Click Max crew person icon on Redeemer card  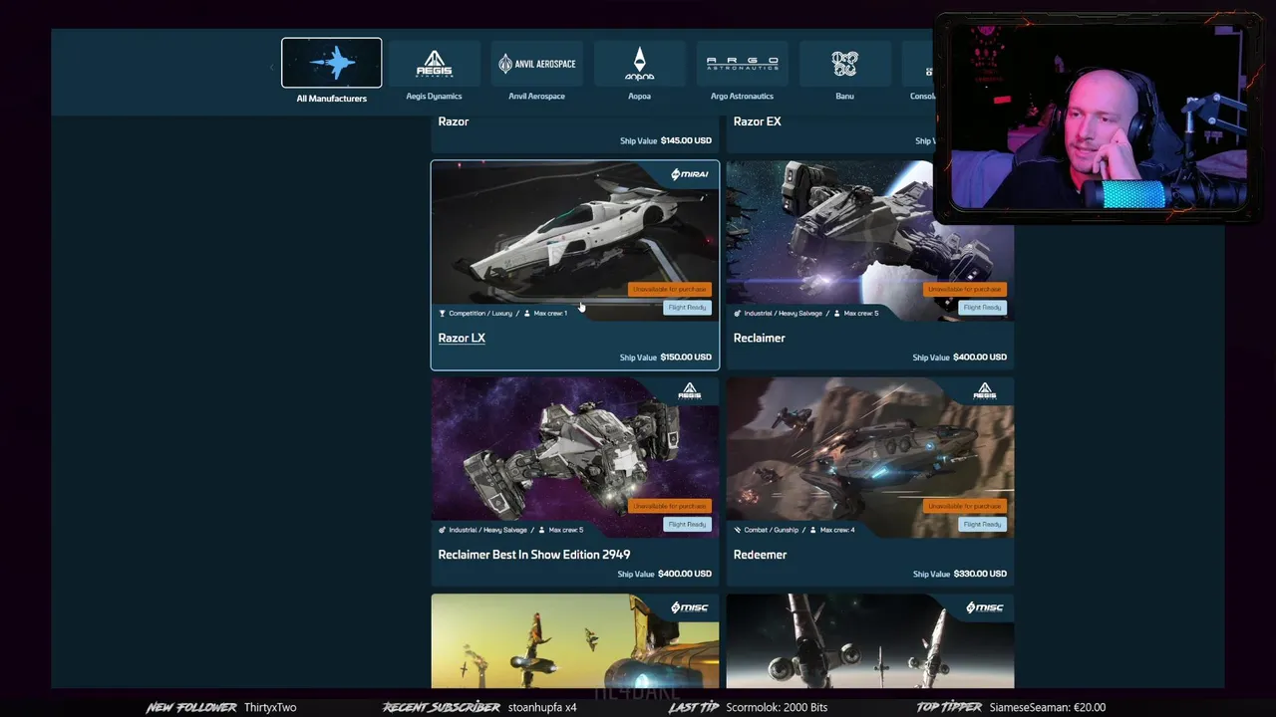point(813,530)
